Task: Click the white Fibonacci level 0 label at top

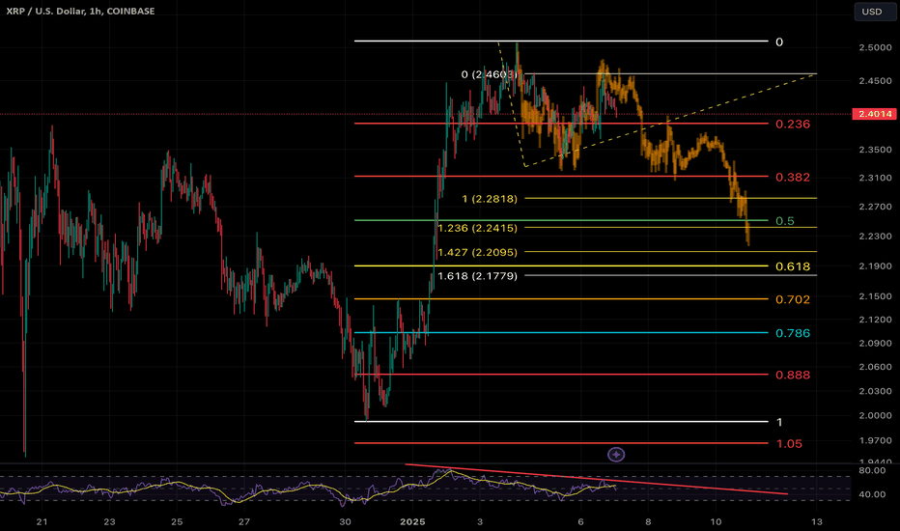Action: [x=779, y=42]
